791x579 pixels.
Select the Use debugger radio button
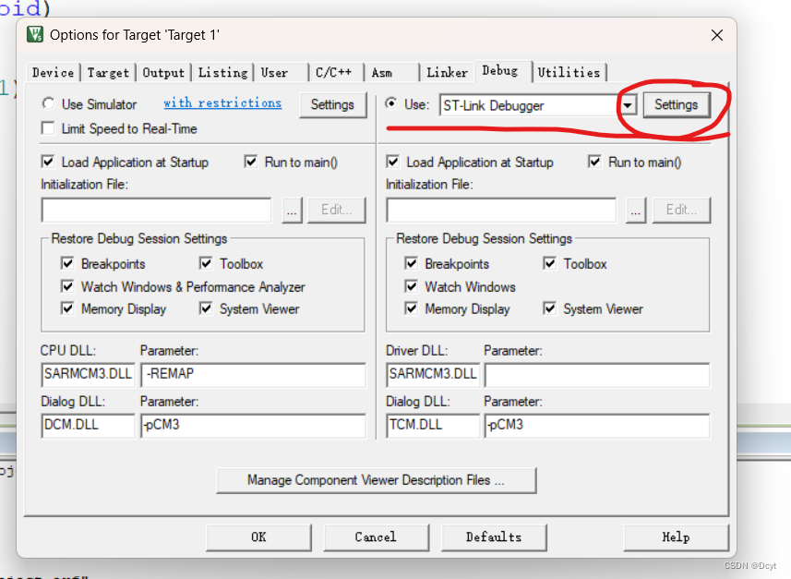(391, 103)
